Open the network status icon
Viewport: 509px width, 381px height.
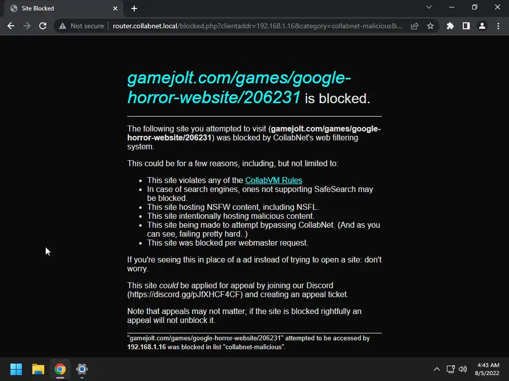[x=450, y=369]
